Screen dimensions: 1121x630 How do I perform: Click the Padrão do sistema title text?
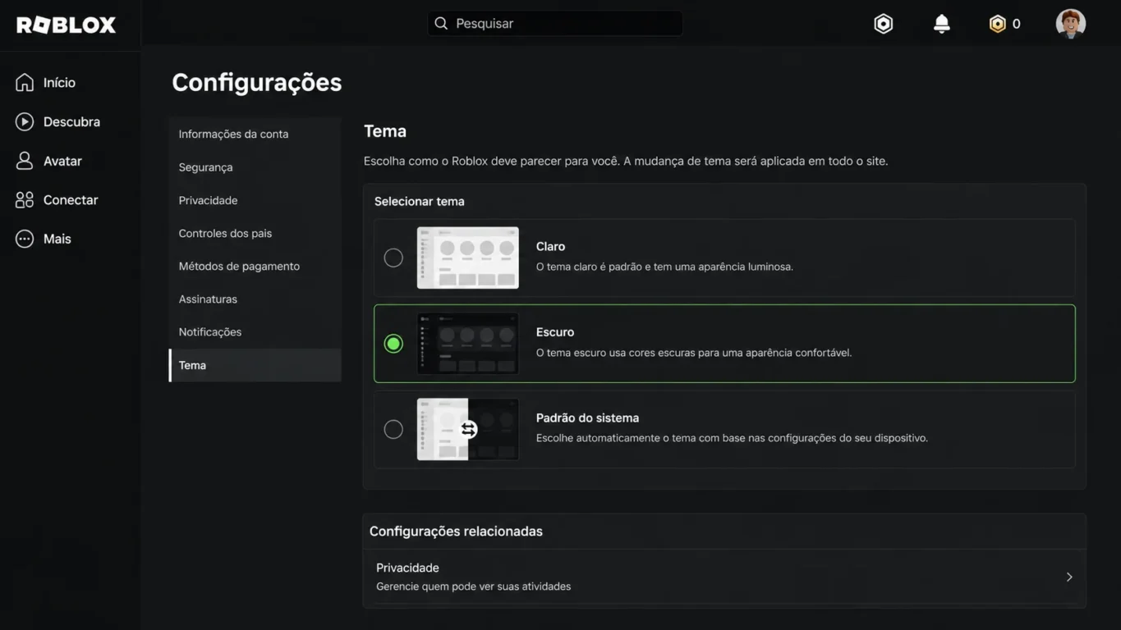pyautogui.click(x=587, y=418)
